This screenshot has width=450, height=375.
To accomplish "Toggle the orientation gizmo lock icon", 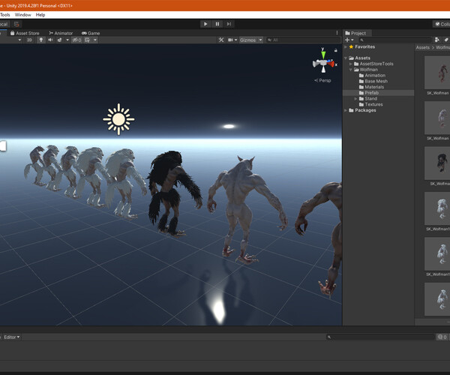I will (335, 50).
